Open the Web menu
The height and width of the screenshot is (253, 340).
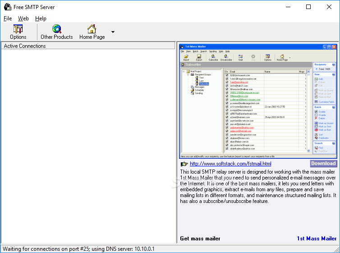[23, 18]
